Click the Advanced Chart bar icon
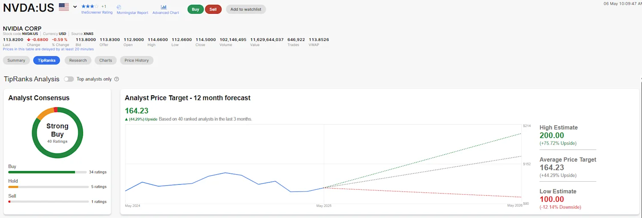 pos(164,7)
